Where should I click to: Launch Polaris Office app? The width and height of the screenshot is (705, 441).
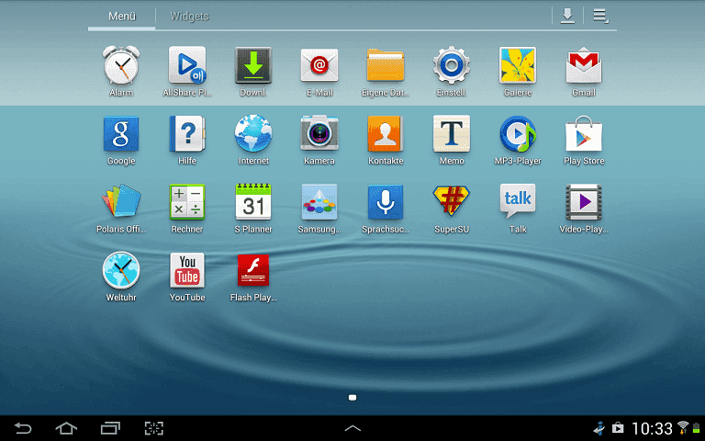point(121,201)
